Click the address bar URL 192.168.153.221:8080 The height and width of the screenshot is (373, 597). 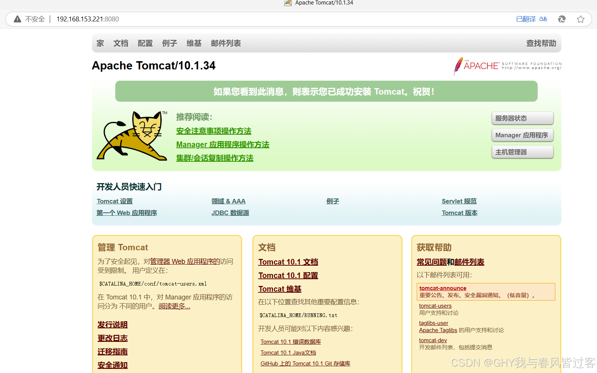(x=87, y=19)
